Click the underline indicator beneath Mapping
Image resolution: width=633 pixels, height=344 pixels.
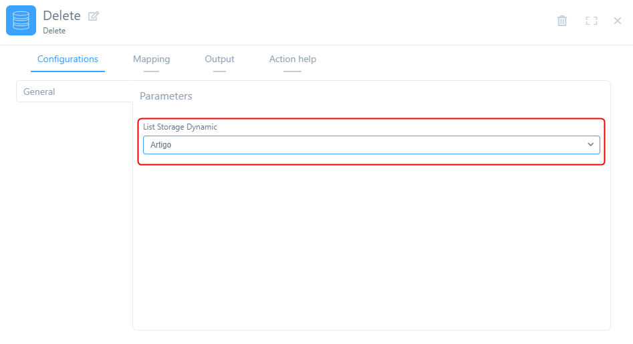[x=151, y=71]
